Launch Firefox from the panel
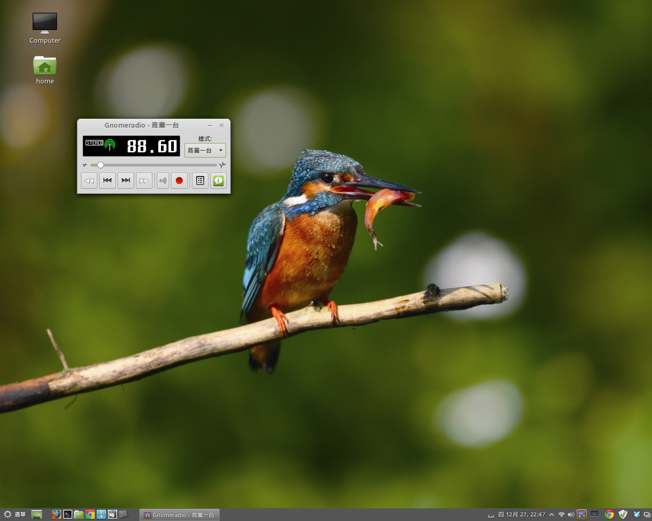Viewport: 652px width, 521px height. click(56, 514)
